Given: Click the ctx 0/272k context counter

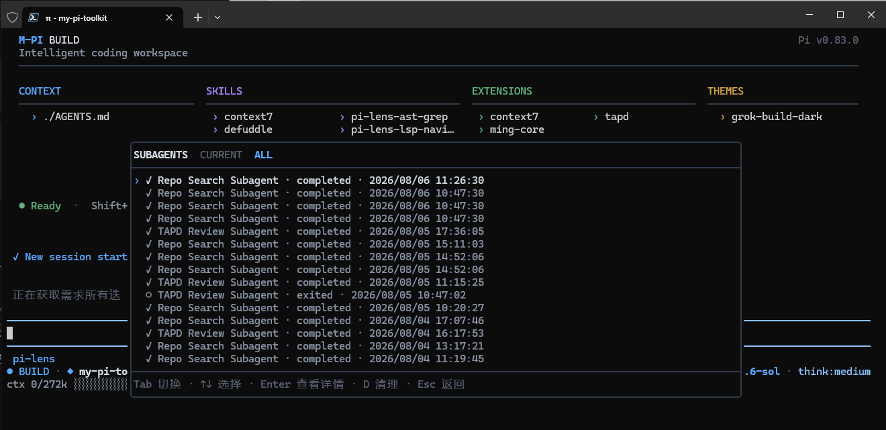Looking at the screenshot, I should click(37, 384).
